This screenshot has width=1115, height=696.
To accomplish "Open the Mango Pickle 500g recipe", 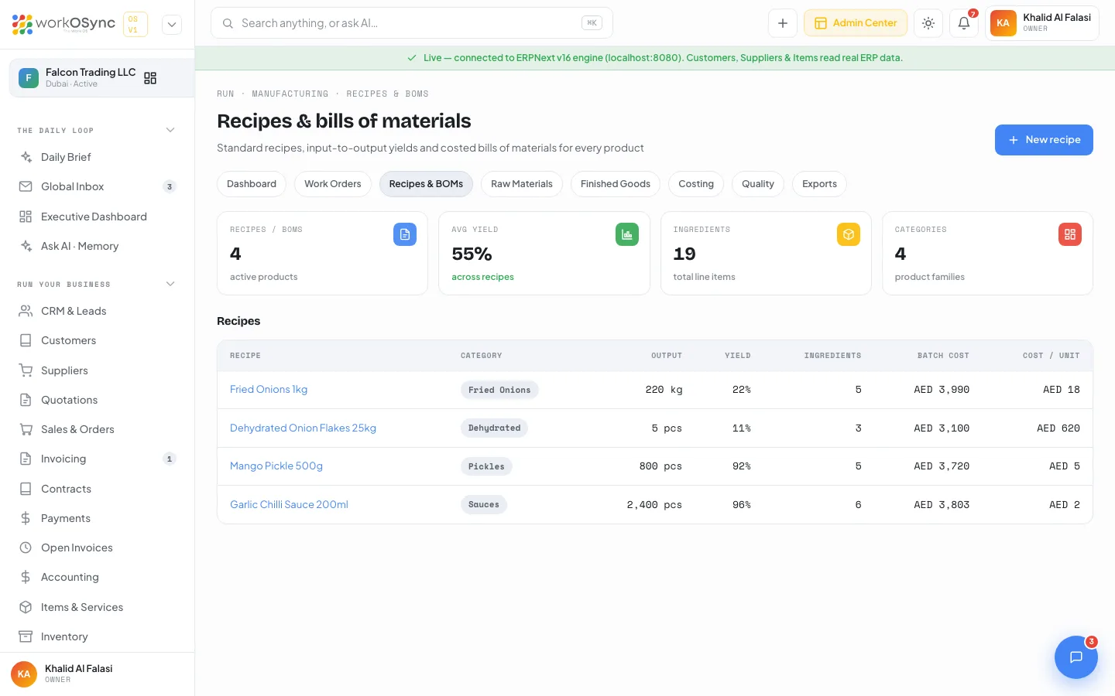I will pyautogui.click(x=276, y=466).
